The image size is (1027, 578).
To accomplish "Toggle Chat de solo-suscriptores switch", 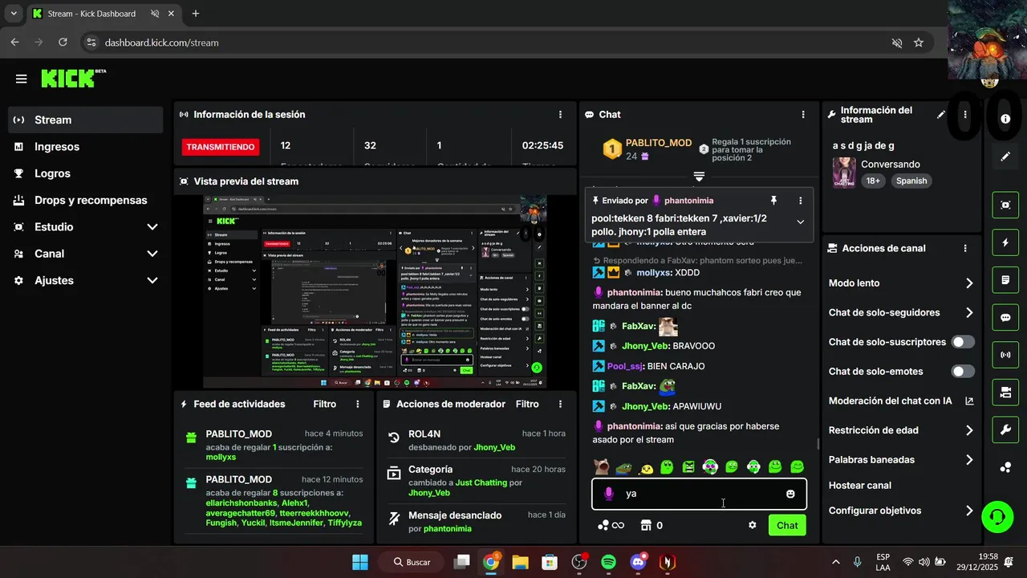I will [x=963, y=342].
